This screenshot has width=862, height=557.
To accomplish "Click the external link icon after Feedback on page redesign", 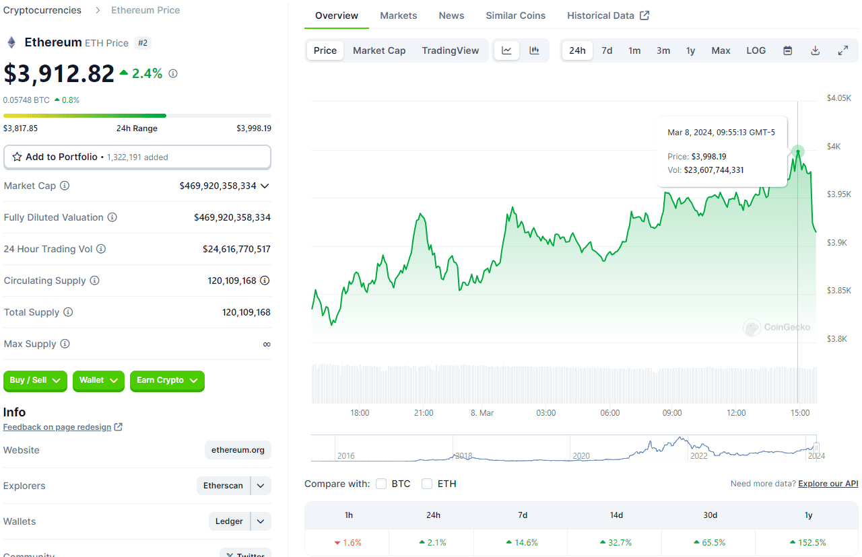I will pyautogui.click(x=119, y=427).
